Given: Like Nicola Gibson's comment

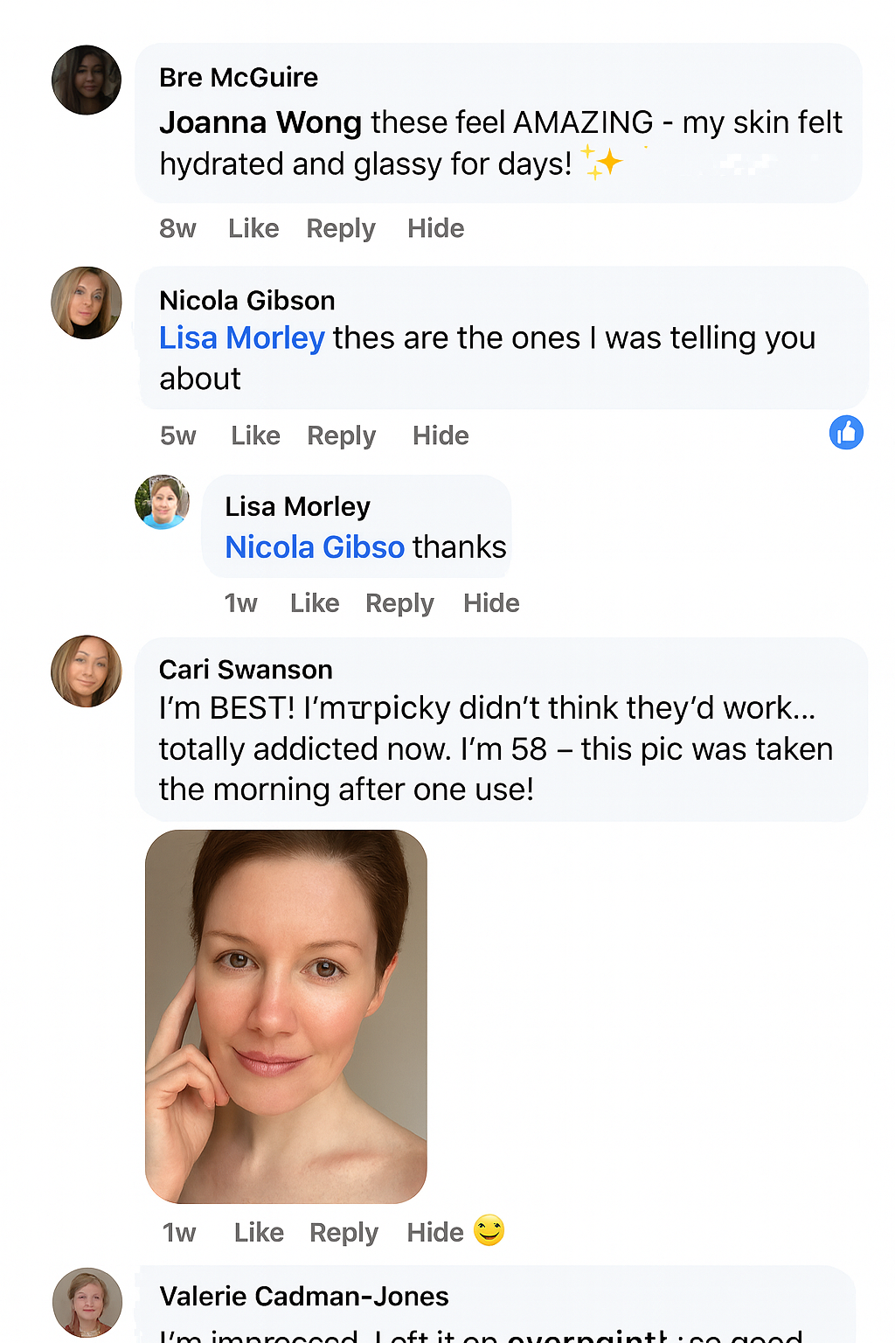Looking at the screenshot, I should tap(255, 435).
